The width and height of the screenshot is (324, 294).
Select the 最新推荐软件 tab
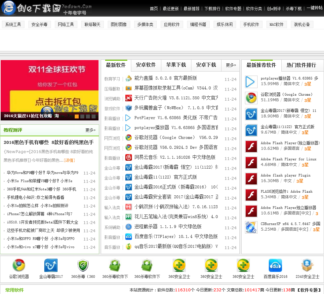coord(261,65)
